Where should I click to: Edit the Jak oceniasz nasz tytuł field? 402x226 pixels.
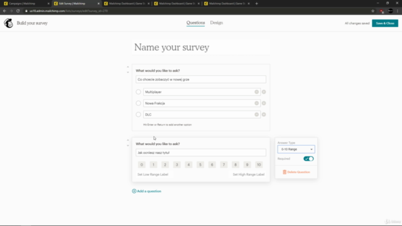pos(201,153)
